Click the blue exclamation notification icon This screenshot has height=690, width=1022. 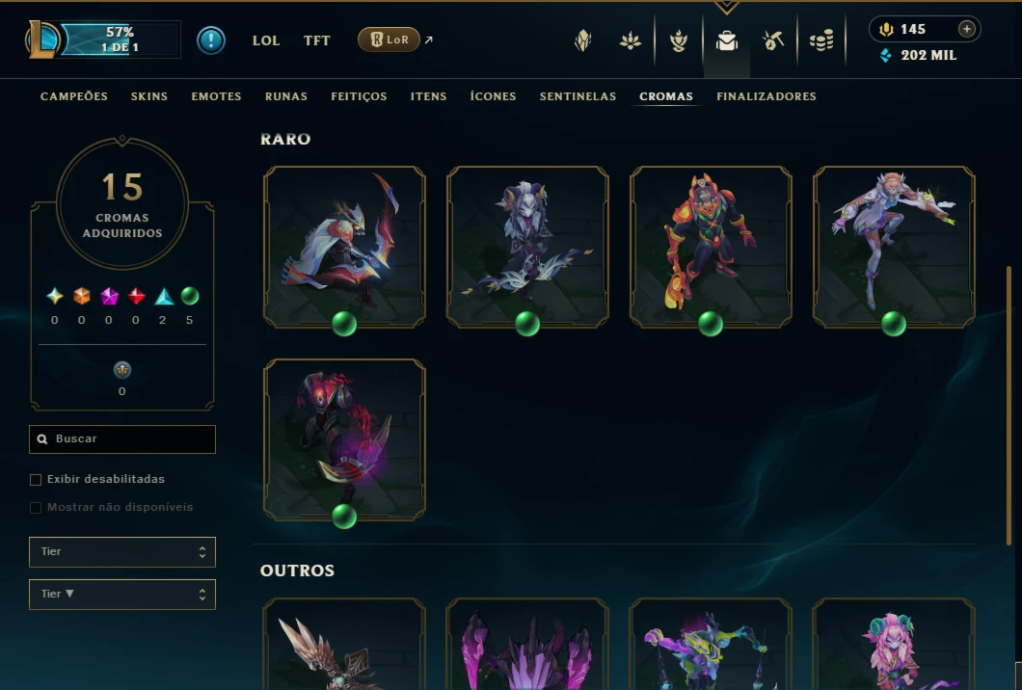(210, 40)
